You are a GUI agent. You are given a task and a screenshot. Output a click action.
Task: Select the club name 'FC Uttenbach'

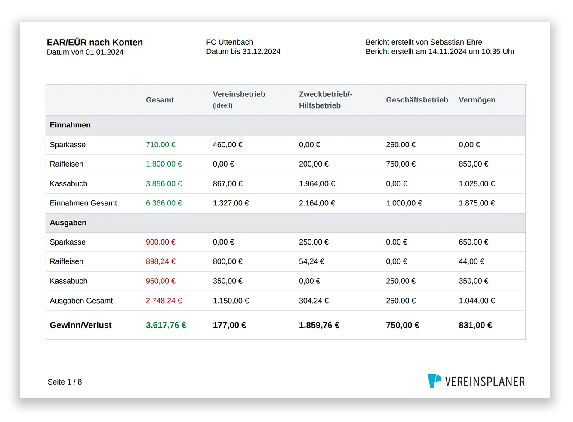[229, 42]
